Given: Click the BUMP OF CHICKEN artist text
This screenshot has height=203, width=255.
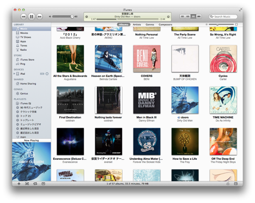Looking at the screenshot, I should pyautogui.click(x=185, y=79).
